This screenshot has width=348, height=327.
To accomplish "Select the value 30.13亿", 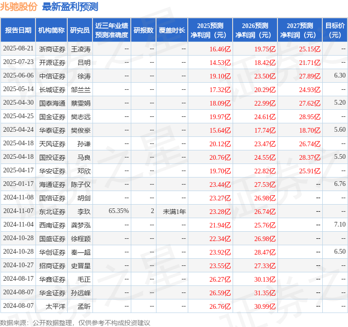I will tap(265, 279).
